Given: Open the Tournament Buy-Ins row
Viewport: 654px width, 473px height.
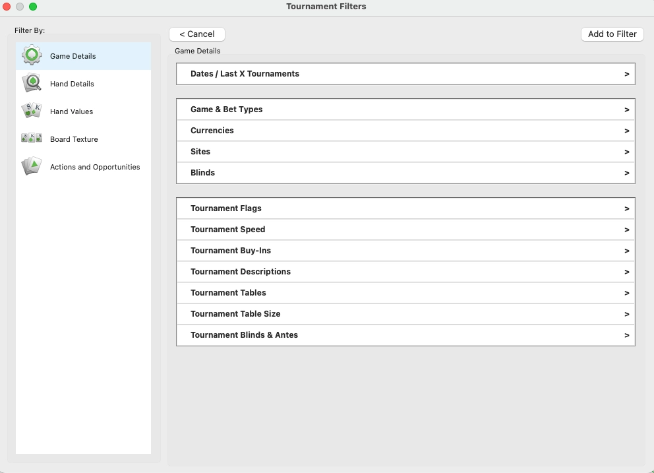Looking at the screenshot, I should click(x=405, y=251).
